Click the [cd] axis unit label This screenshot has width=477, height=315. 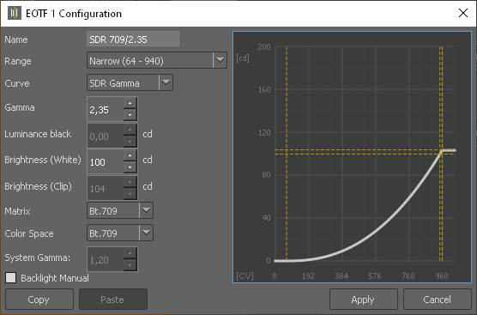click(243, 58)
